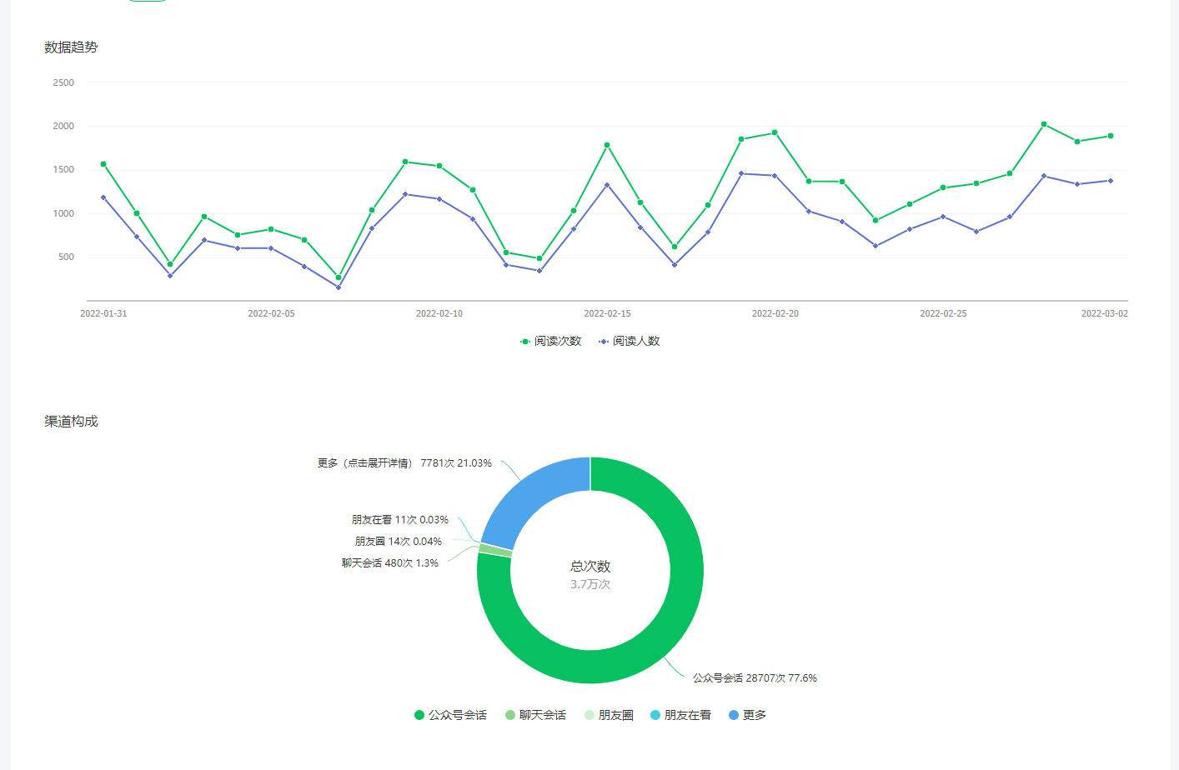Click the 总次数 center text
This screenshot has width=1179, height=770.
point(590,567)
